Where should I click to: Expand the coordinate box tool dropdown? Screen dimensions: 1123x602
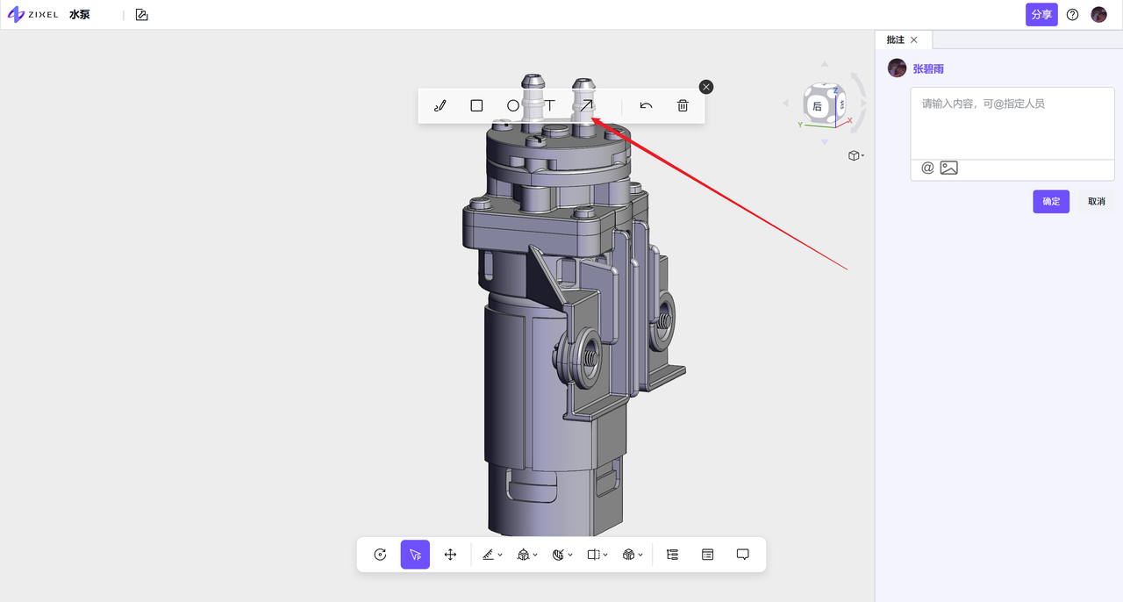click(x=535, y=555)
